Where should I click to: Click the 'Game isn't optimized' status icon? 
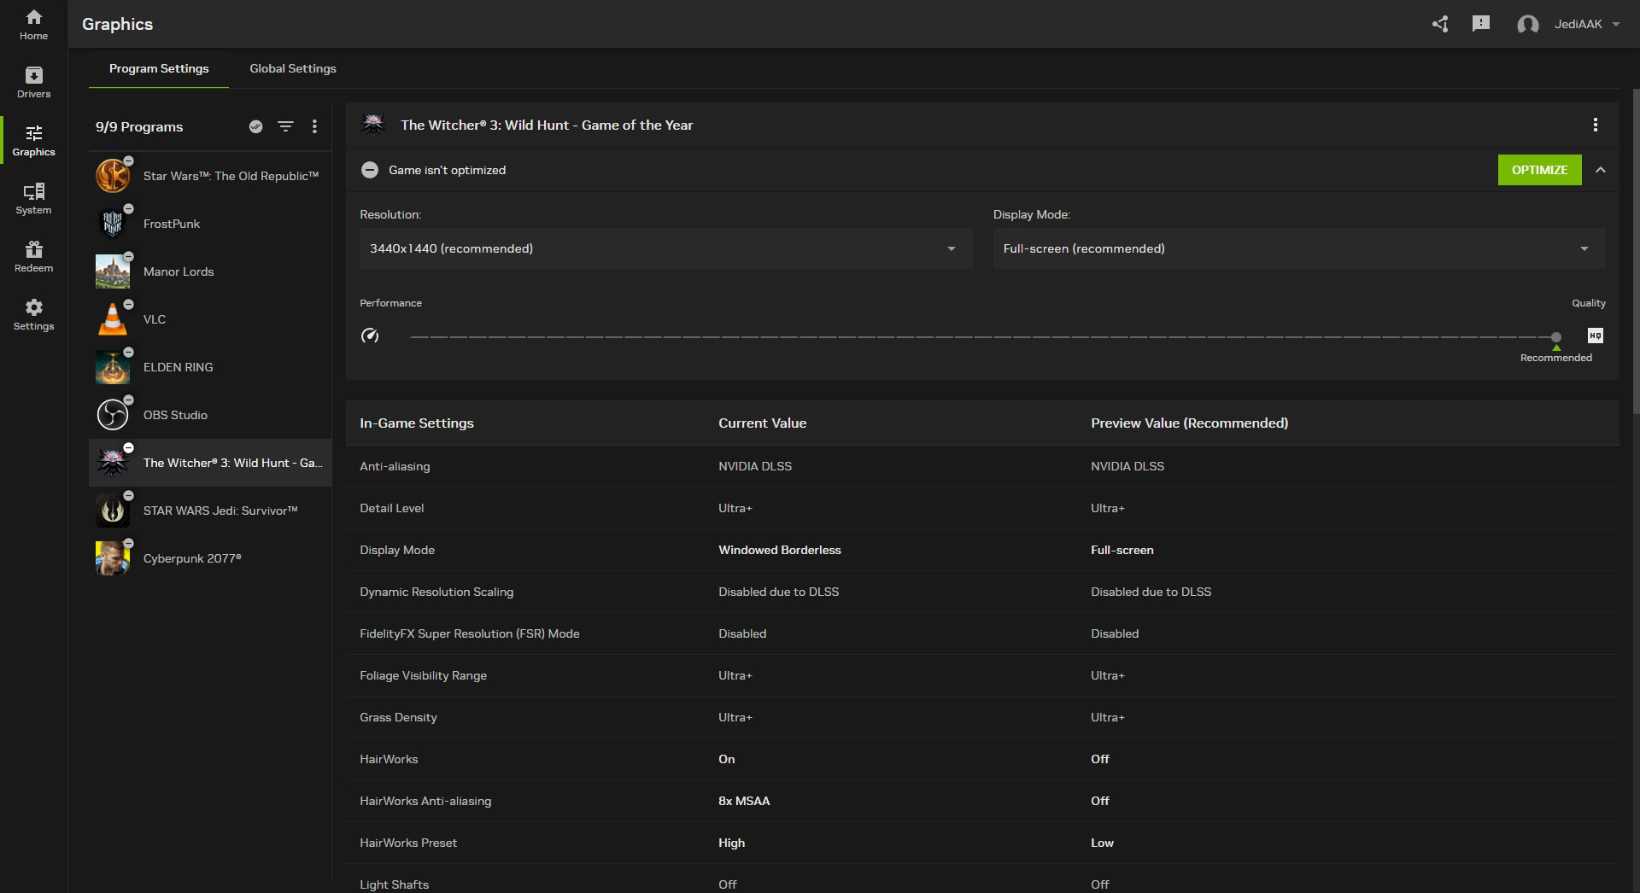click(370, 170)
